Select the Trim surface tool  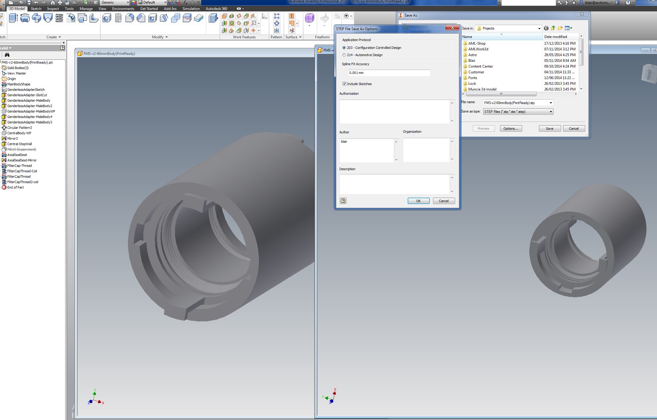(292, 30)
